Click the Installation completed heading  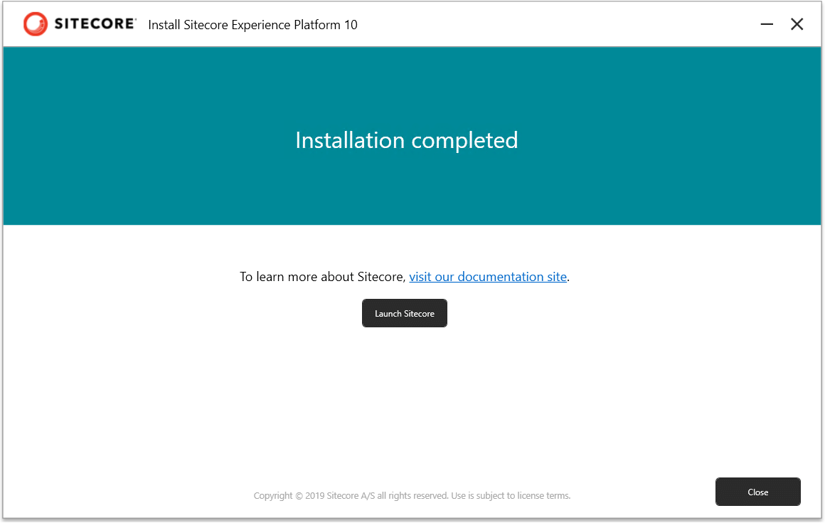click(407, 140)
